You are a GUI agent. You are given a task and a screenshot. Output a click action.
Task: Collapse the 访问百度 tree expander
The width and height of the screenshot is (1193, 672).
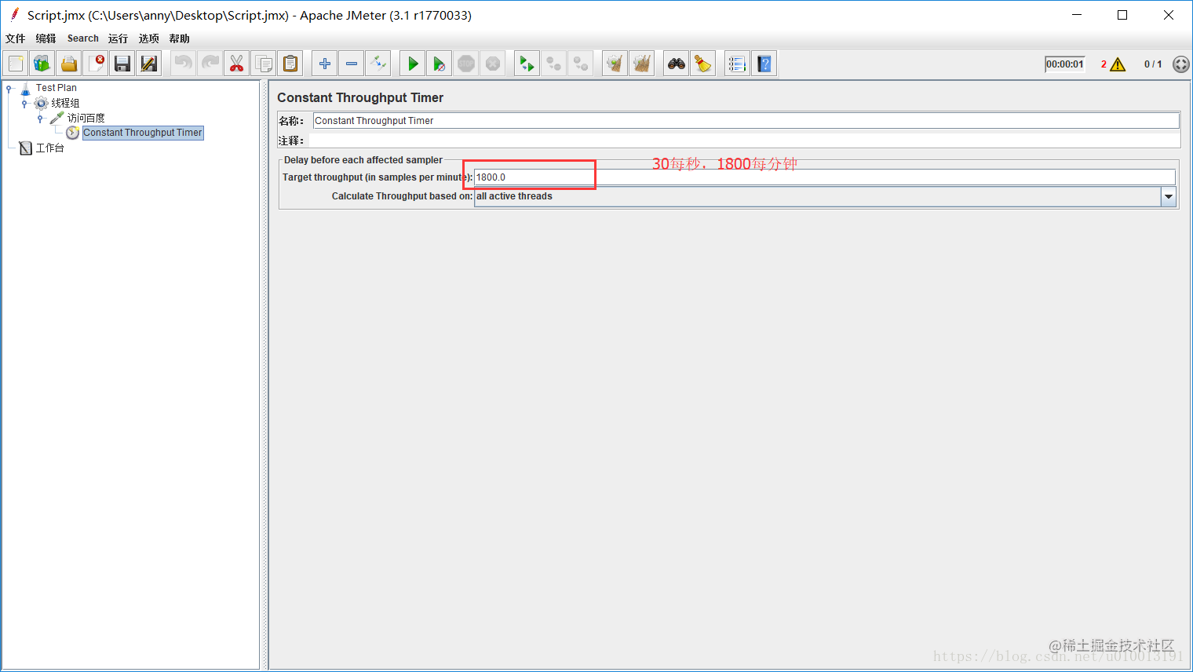[x=40, y=118]
